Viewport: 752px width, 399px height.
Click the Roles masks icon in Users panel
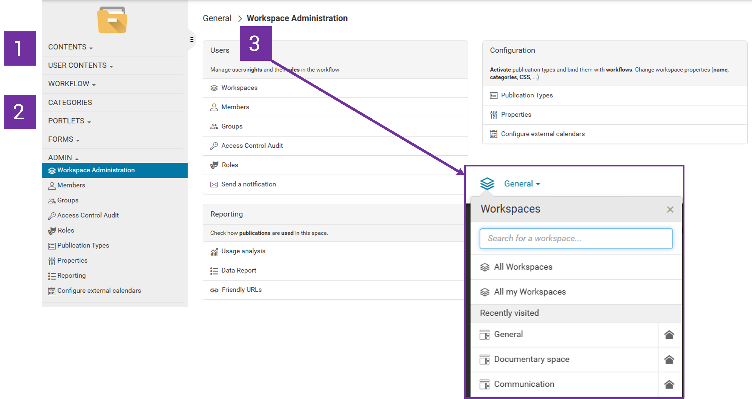click(214, 165)
